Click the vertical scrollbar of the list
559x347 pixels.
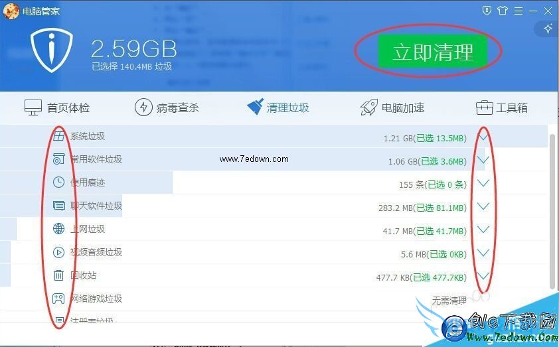pos(552,210)
